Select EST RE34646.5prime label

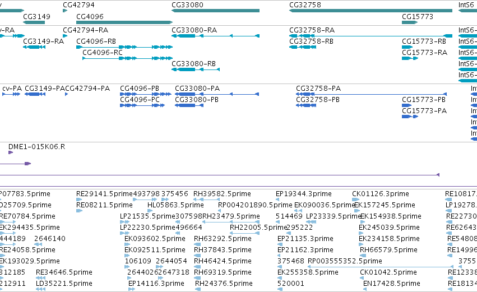(x=64, y=272)
